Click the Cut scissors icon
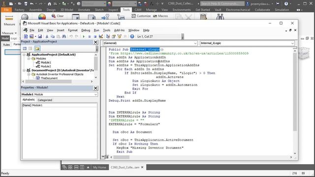The width and height of the screenshot is (315, 177). (x=47, y=36)
